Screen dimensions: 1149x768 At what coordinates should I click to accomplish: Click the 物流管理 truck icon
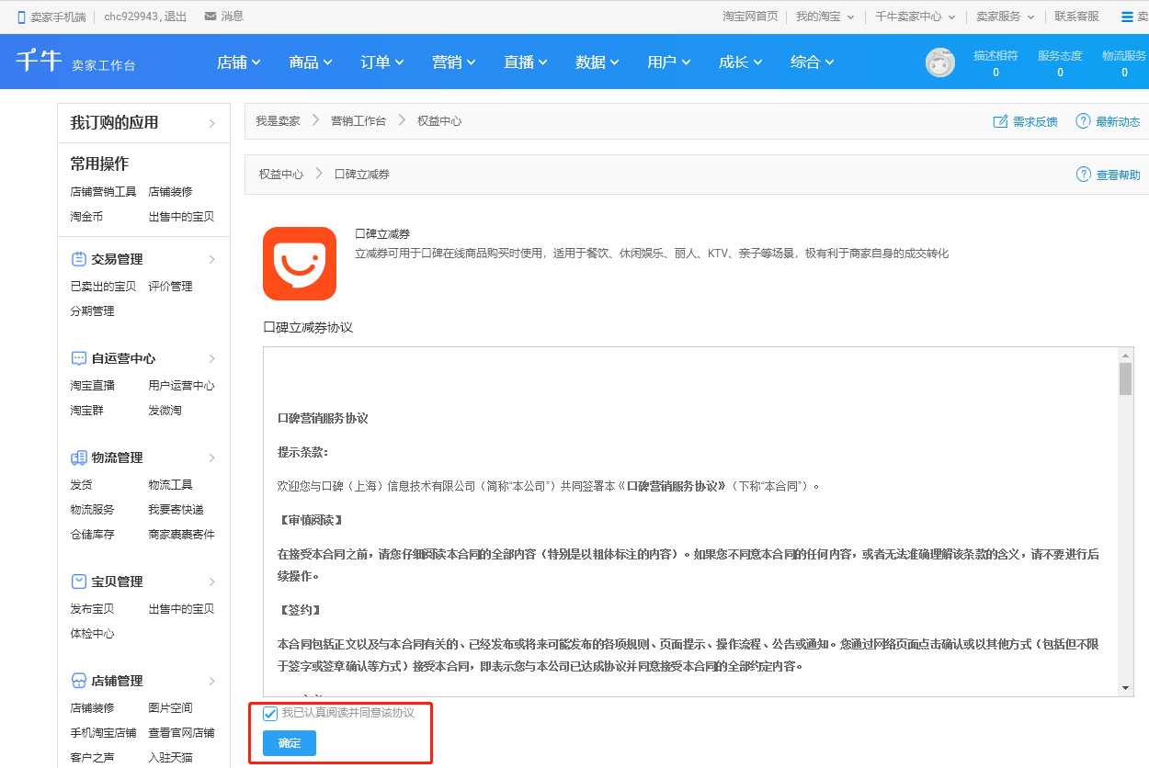click(x=79, y=457)
